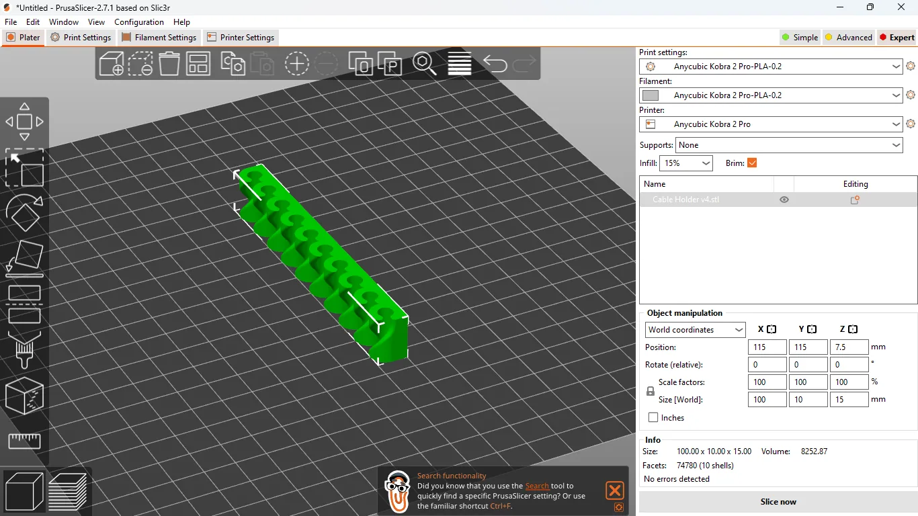Click the Delete trash can icon
Screen dimensions: 918x516
169,64
